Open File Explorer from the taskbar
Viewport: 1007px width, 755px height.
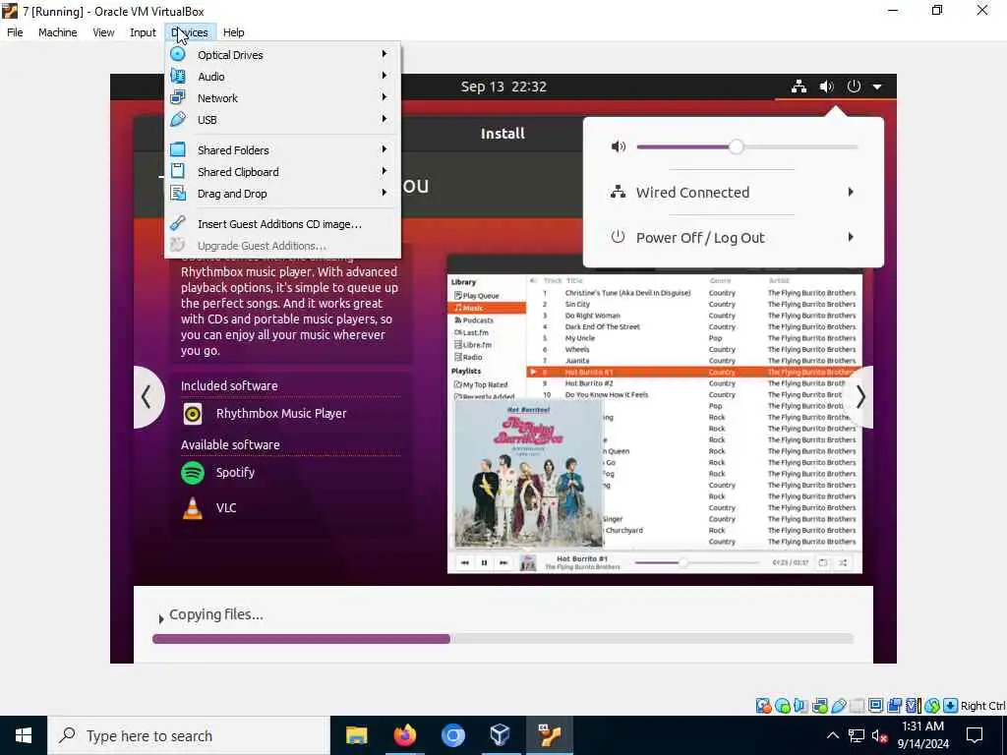pyautogui.click(x=356, y=735)
